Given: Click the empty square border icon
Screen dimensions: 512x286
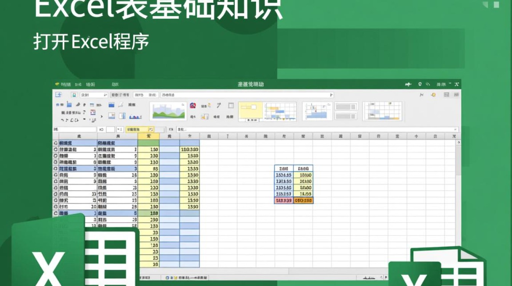Looking at the screenshot, I should coord(231,105).
